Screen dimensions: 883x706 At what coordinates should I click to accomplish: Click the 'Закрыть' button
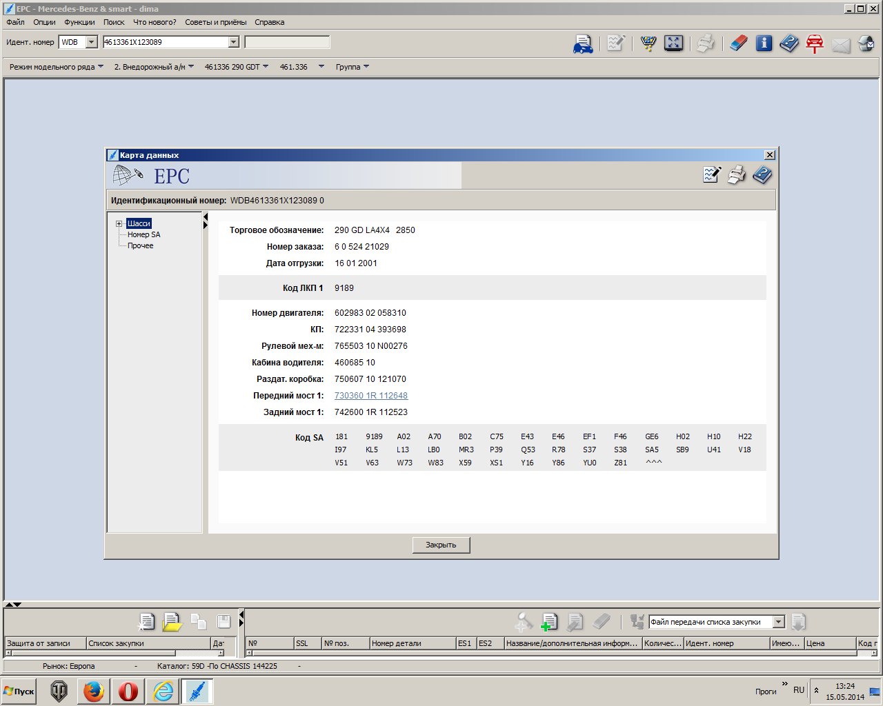click(x=441, y=545)
